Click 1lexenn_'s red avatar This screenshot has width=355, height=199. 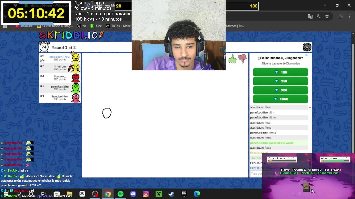[75, 78]
